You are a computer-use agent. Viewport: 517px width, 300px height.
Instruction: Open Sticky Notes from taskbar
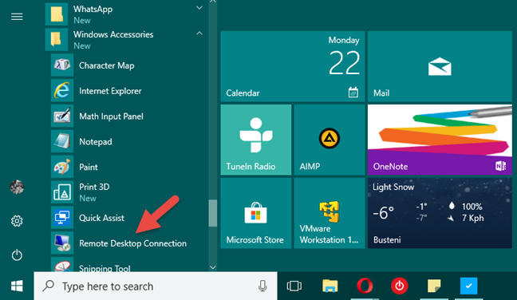click(x=434, y=286)
